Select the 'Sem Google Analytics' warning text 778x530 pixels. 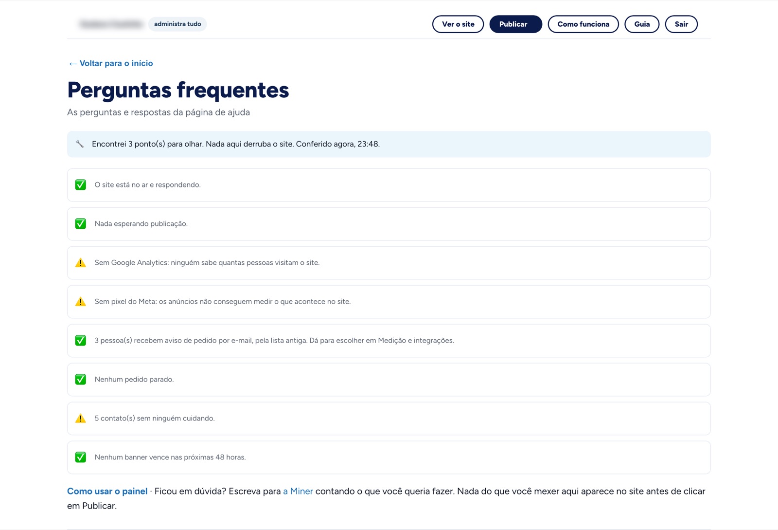(x=207, y=263)
